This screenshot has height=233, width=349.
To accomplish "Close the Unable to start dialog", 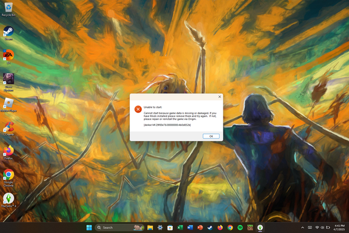I will (x=219, y=97).
